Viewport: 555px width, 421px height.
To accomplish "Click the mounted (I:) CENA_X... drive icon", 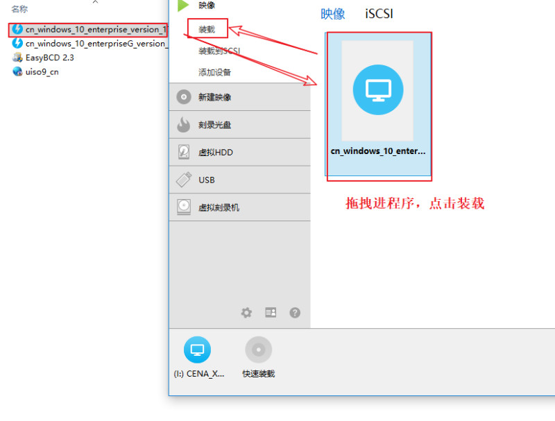I will click(x=197, y=350).
